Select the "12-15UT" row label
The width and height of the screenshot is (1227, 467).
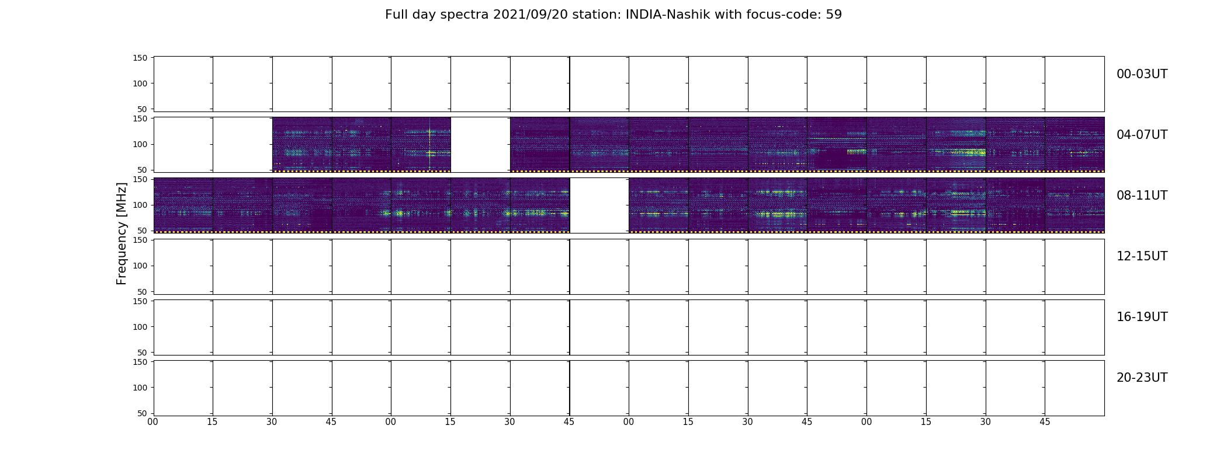pos(1142,256)
